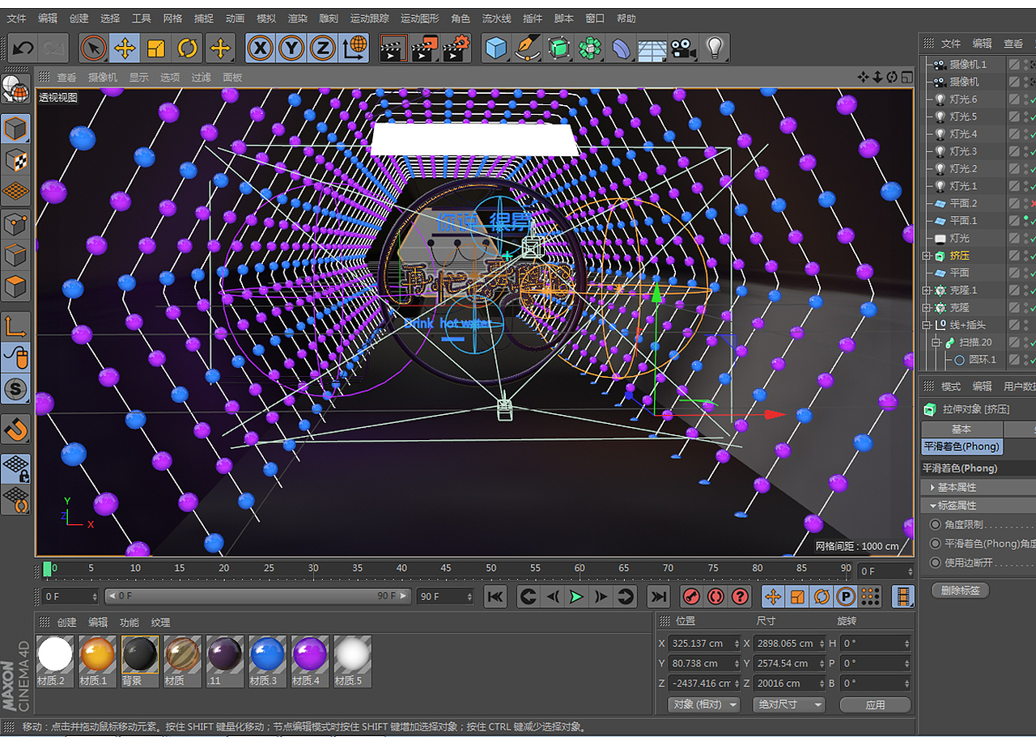Toggle the Y axis lock
Screen dimensions: 1036x749
pyautogui.click(x=291, y=49)
